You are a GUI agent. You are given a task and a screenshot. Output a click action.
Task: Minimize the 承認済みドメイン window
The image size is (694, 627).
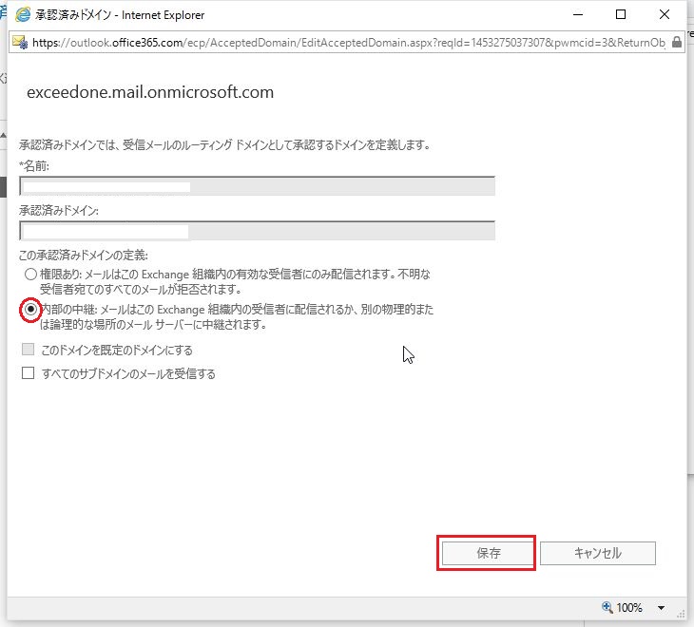(576, 15)
